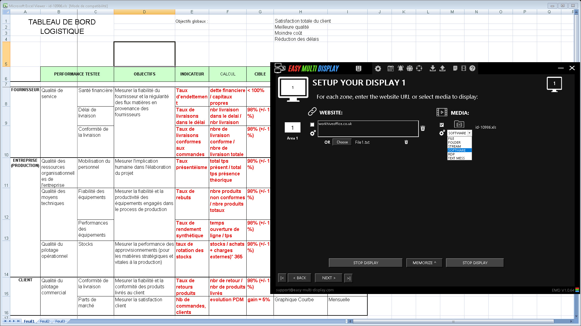The image size is (581, 326).
Task: Open the calendar scheduler icon
Action: 391,69
